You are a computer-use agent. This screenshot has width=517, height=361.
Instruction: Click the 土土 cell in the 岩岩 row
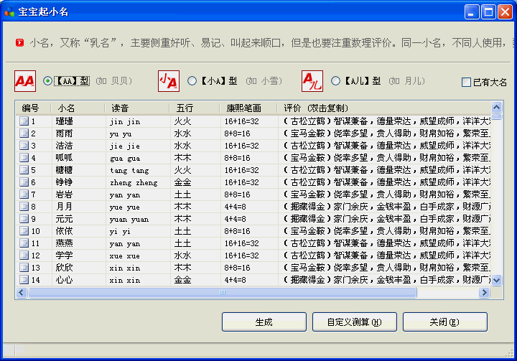click(182, 194)
